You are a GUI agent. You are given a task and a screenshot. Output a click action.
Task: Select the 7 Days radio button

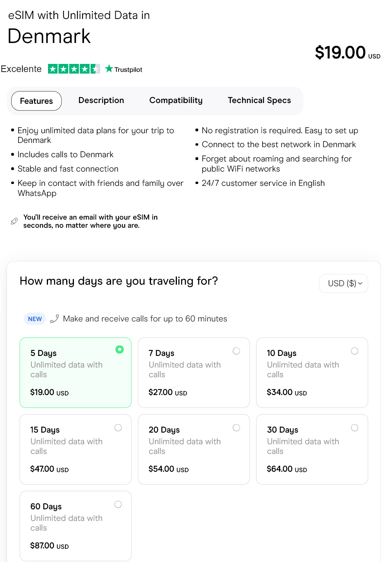[x=236, y=351]
